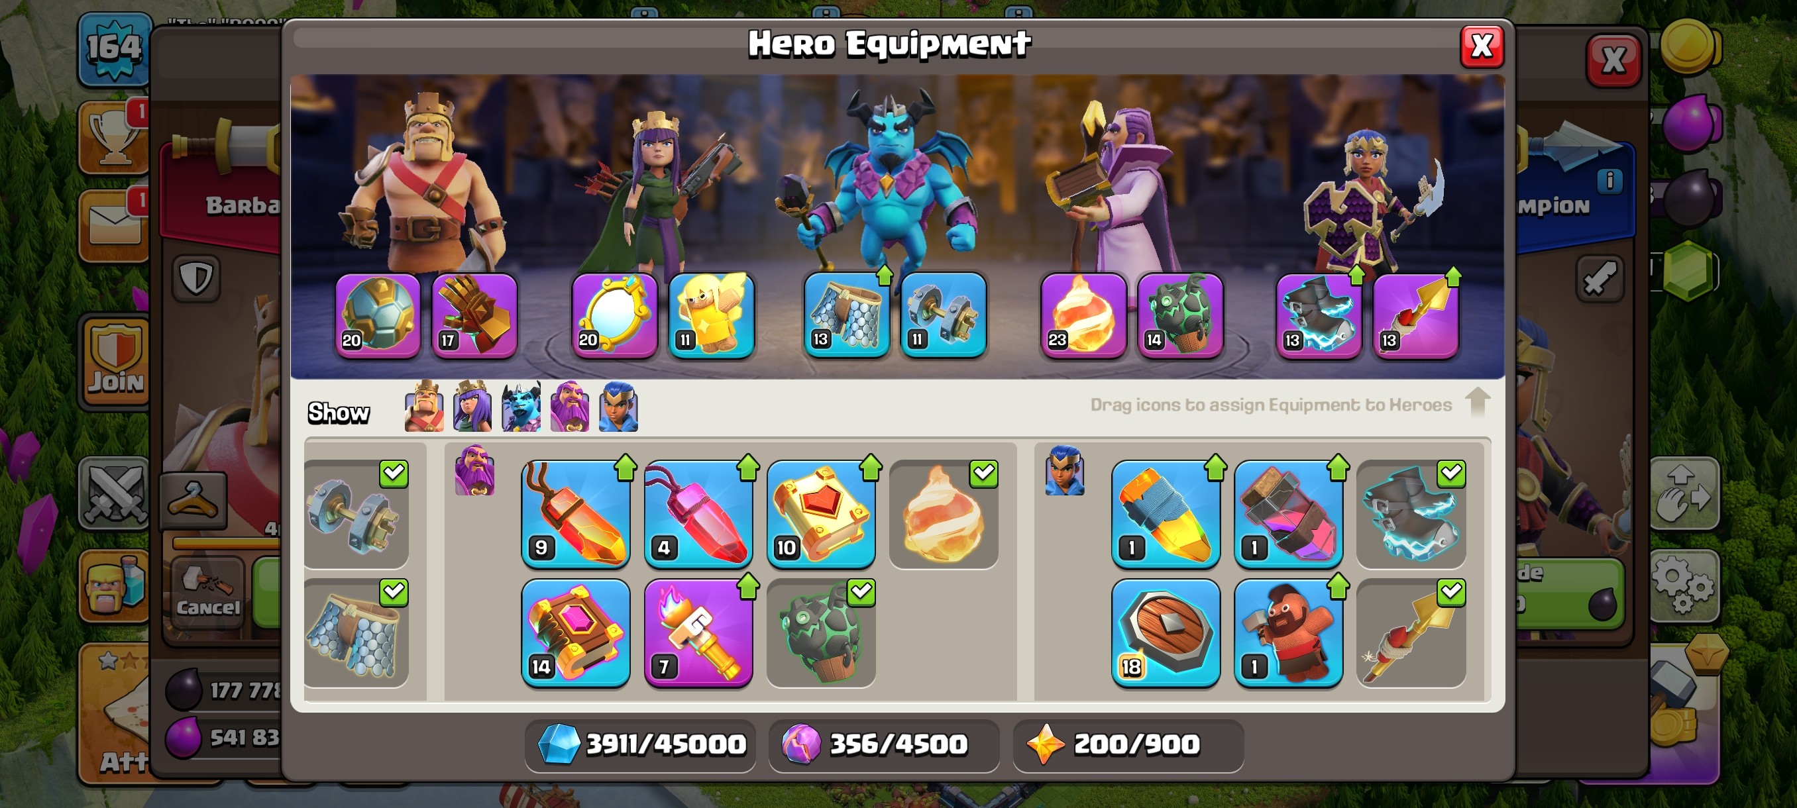Select the checked chainmail skirt equipment
1797x808 pixels.
point(356,632)
